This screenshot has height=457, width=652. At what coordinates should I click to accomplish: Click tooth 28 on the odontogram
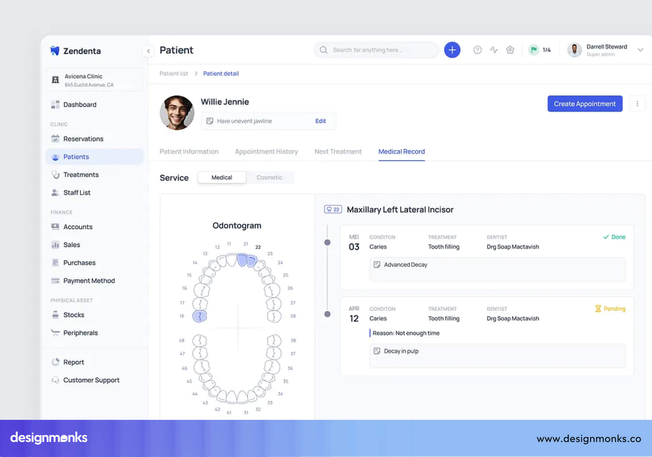tap(274, 316)
